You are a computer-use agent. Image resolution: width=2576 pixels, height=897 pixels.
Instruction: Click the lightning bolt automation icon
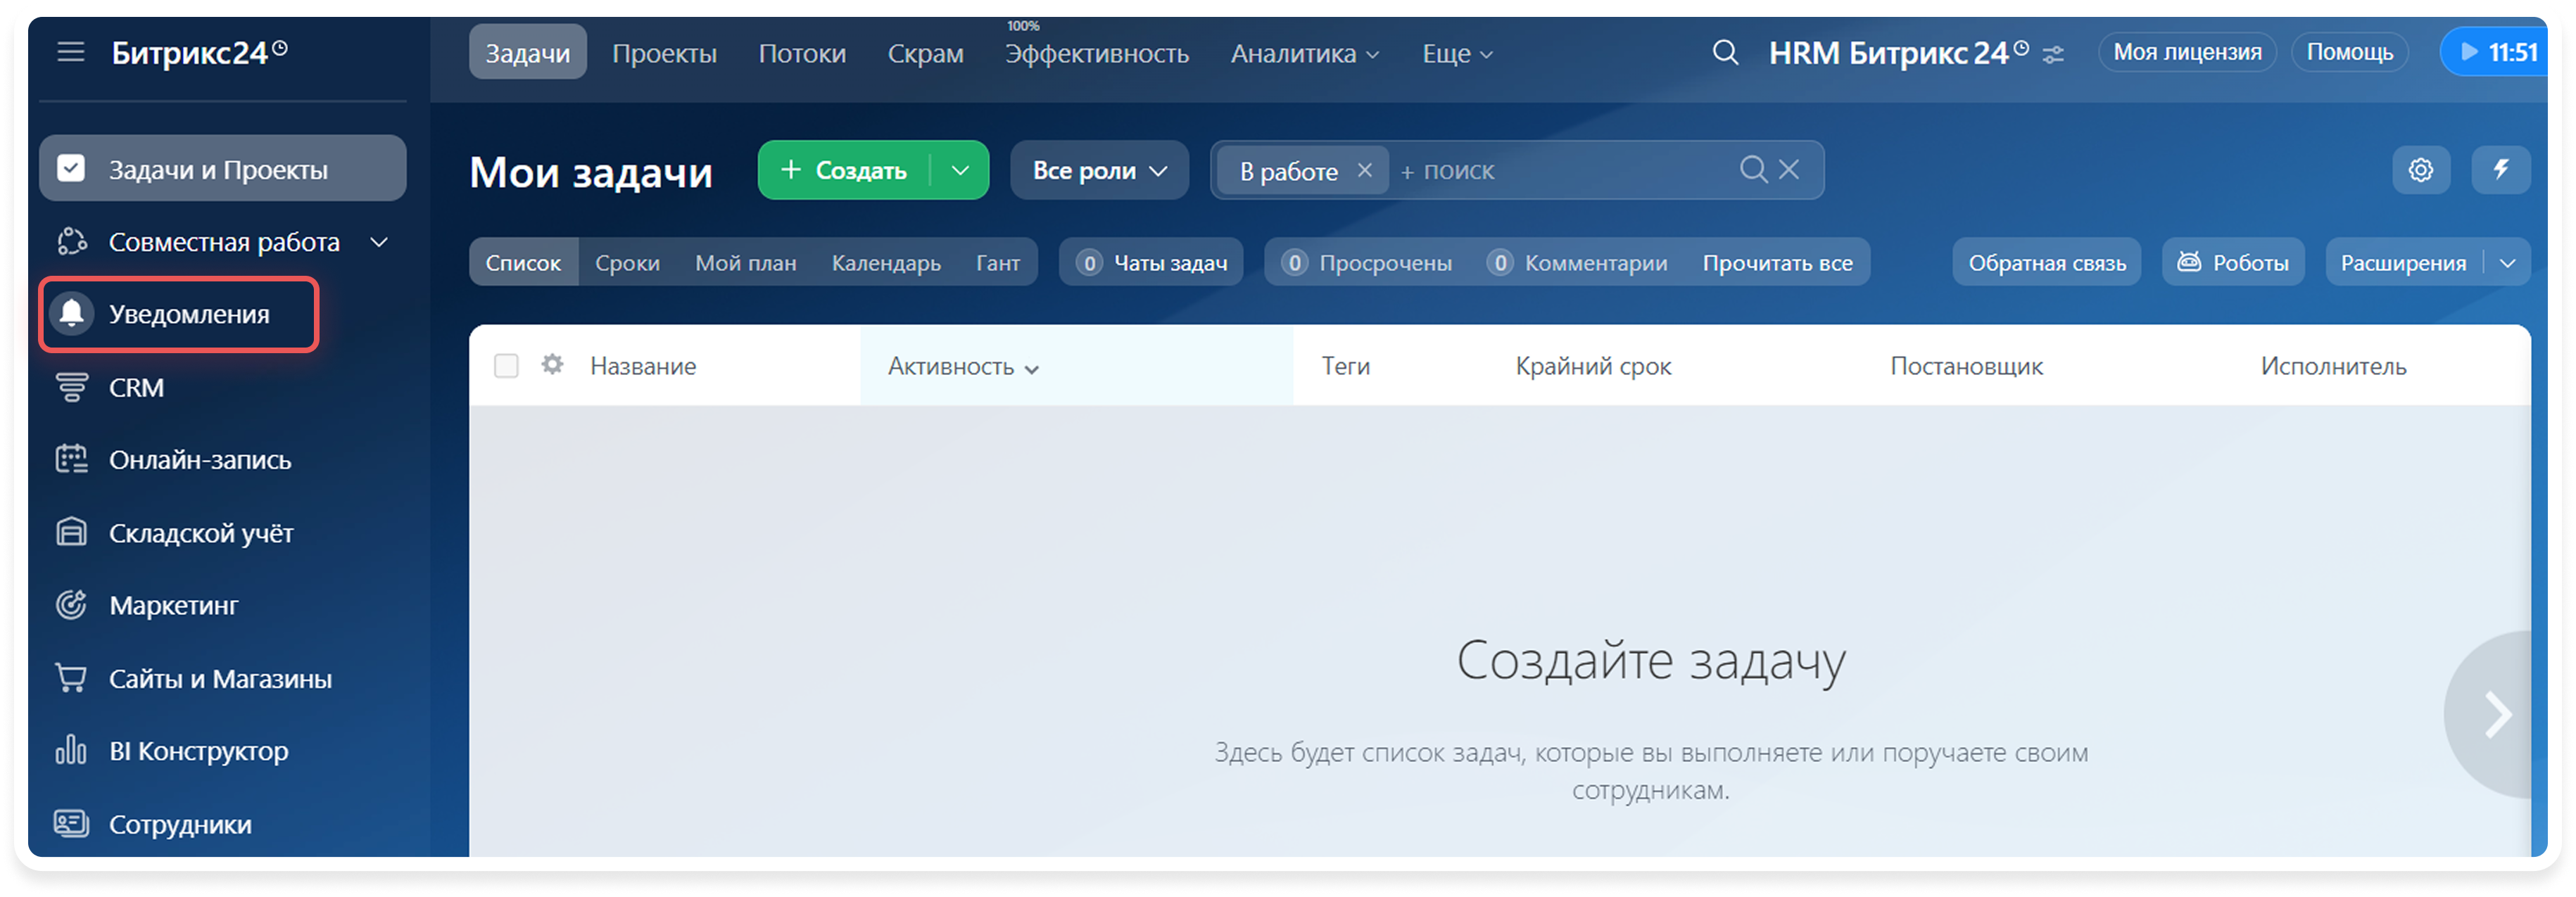(x=2500, y=170)
